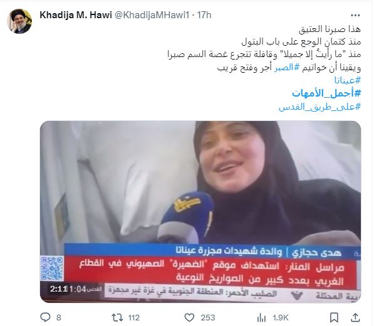Play the embedded video
Screen dimensions: 374x326
[x=200, y=212]
